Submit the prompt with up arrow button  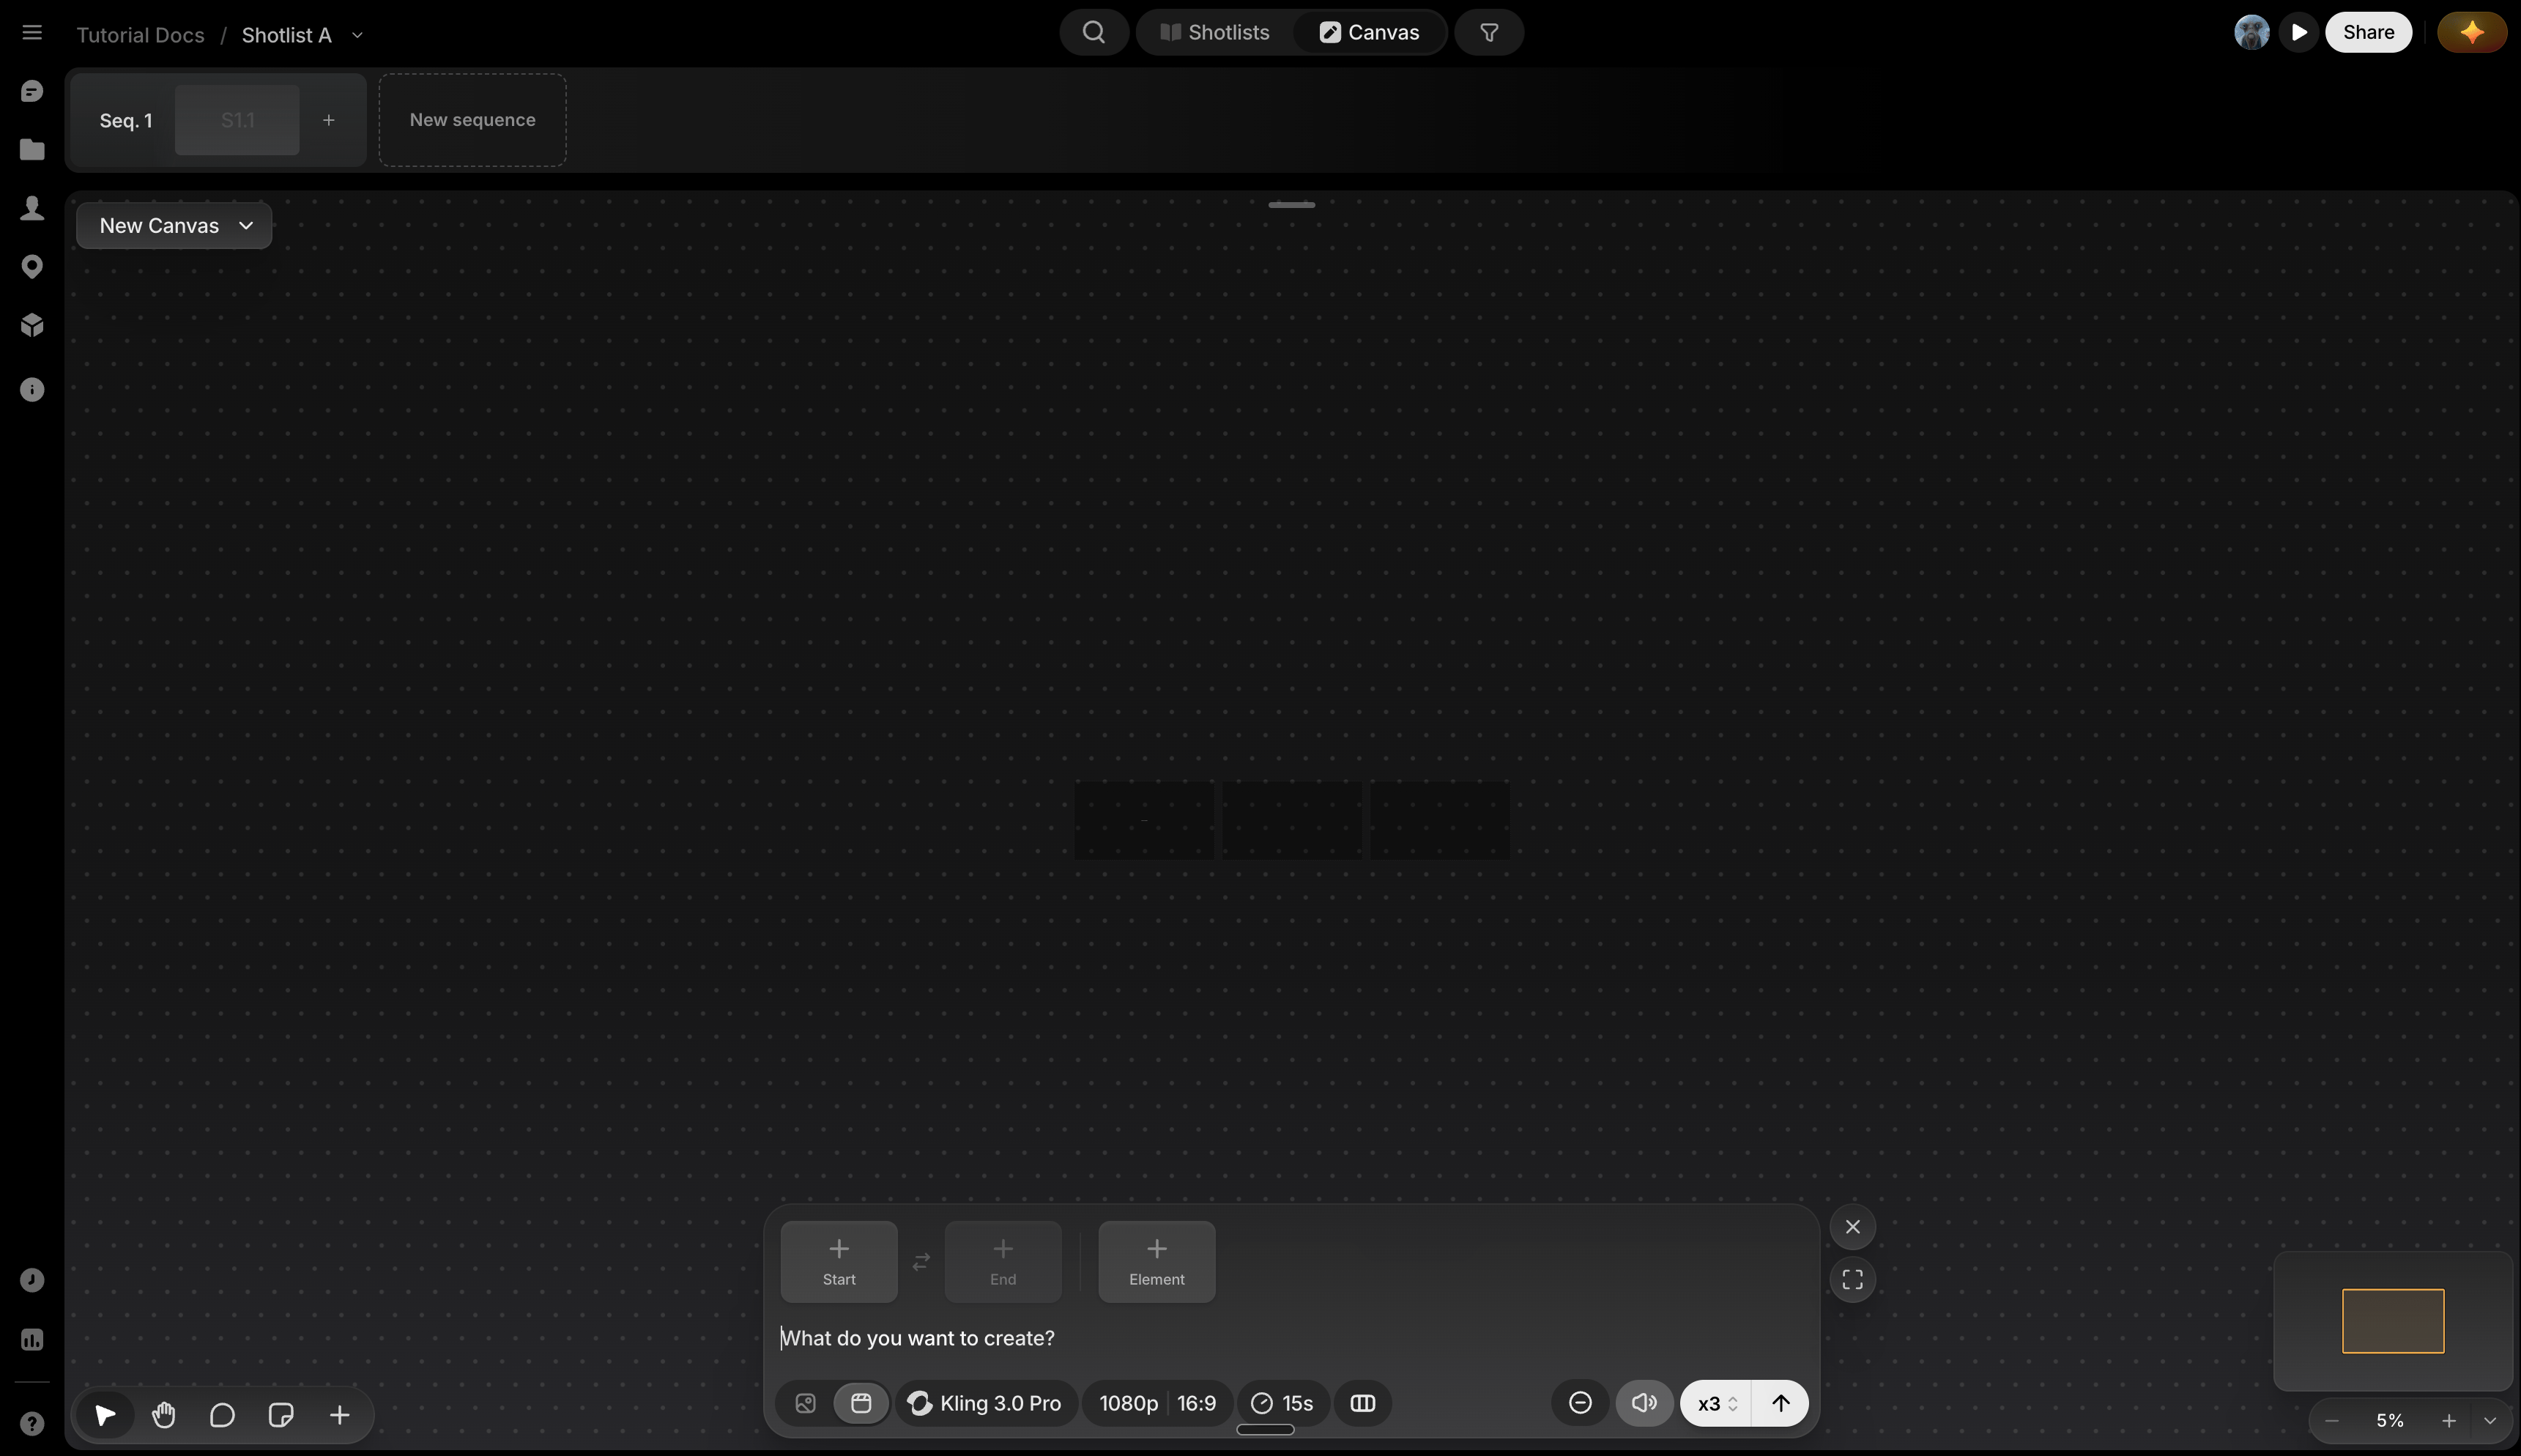coord(1781,1403)
